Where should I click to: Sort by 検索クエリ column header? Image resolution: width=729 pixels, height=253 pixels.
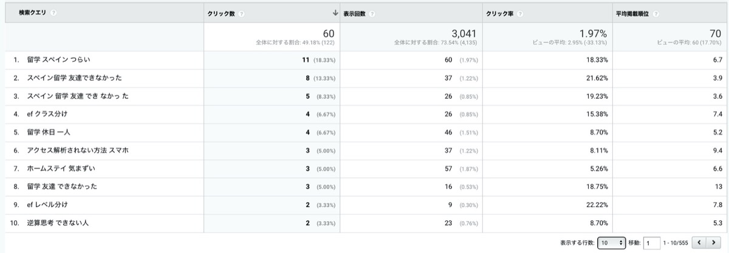33,13
